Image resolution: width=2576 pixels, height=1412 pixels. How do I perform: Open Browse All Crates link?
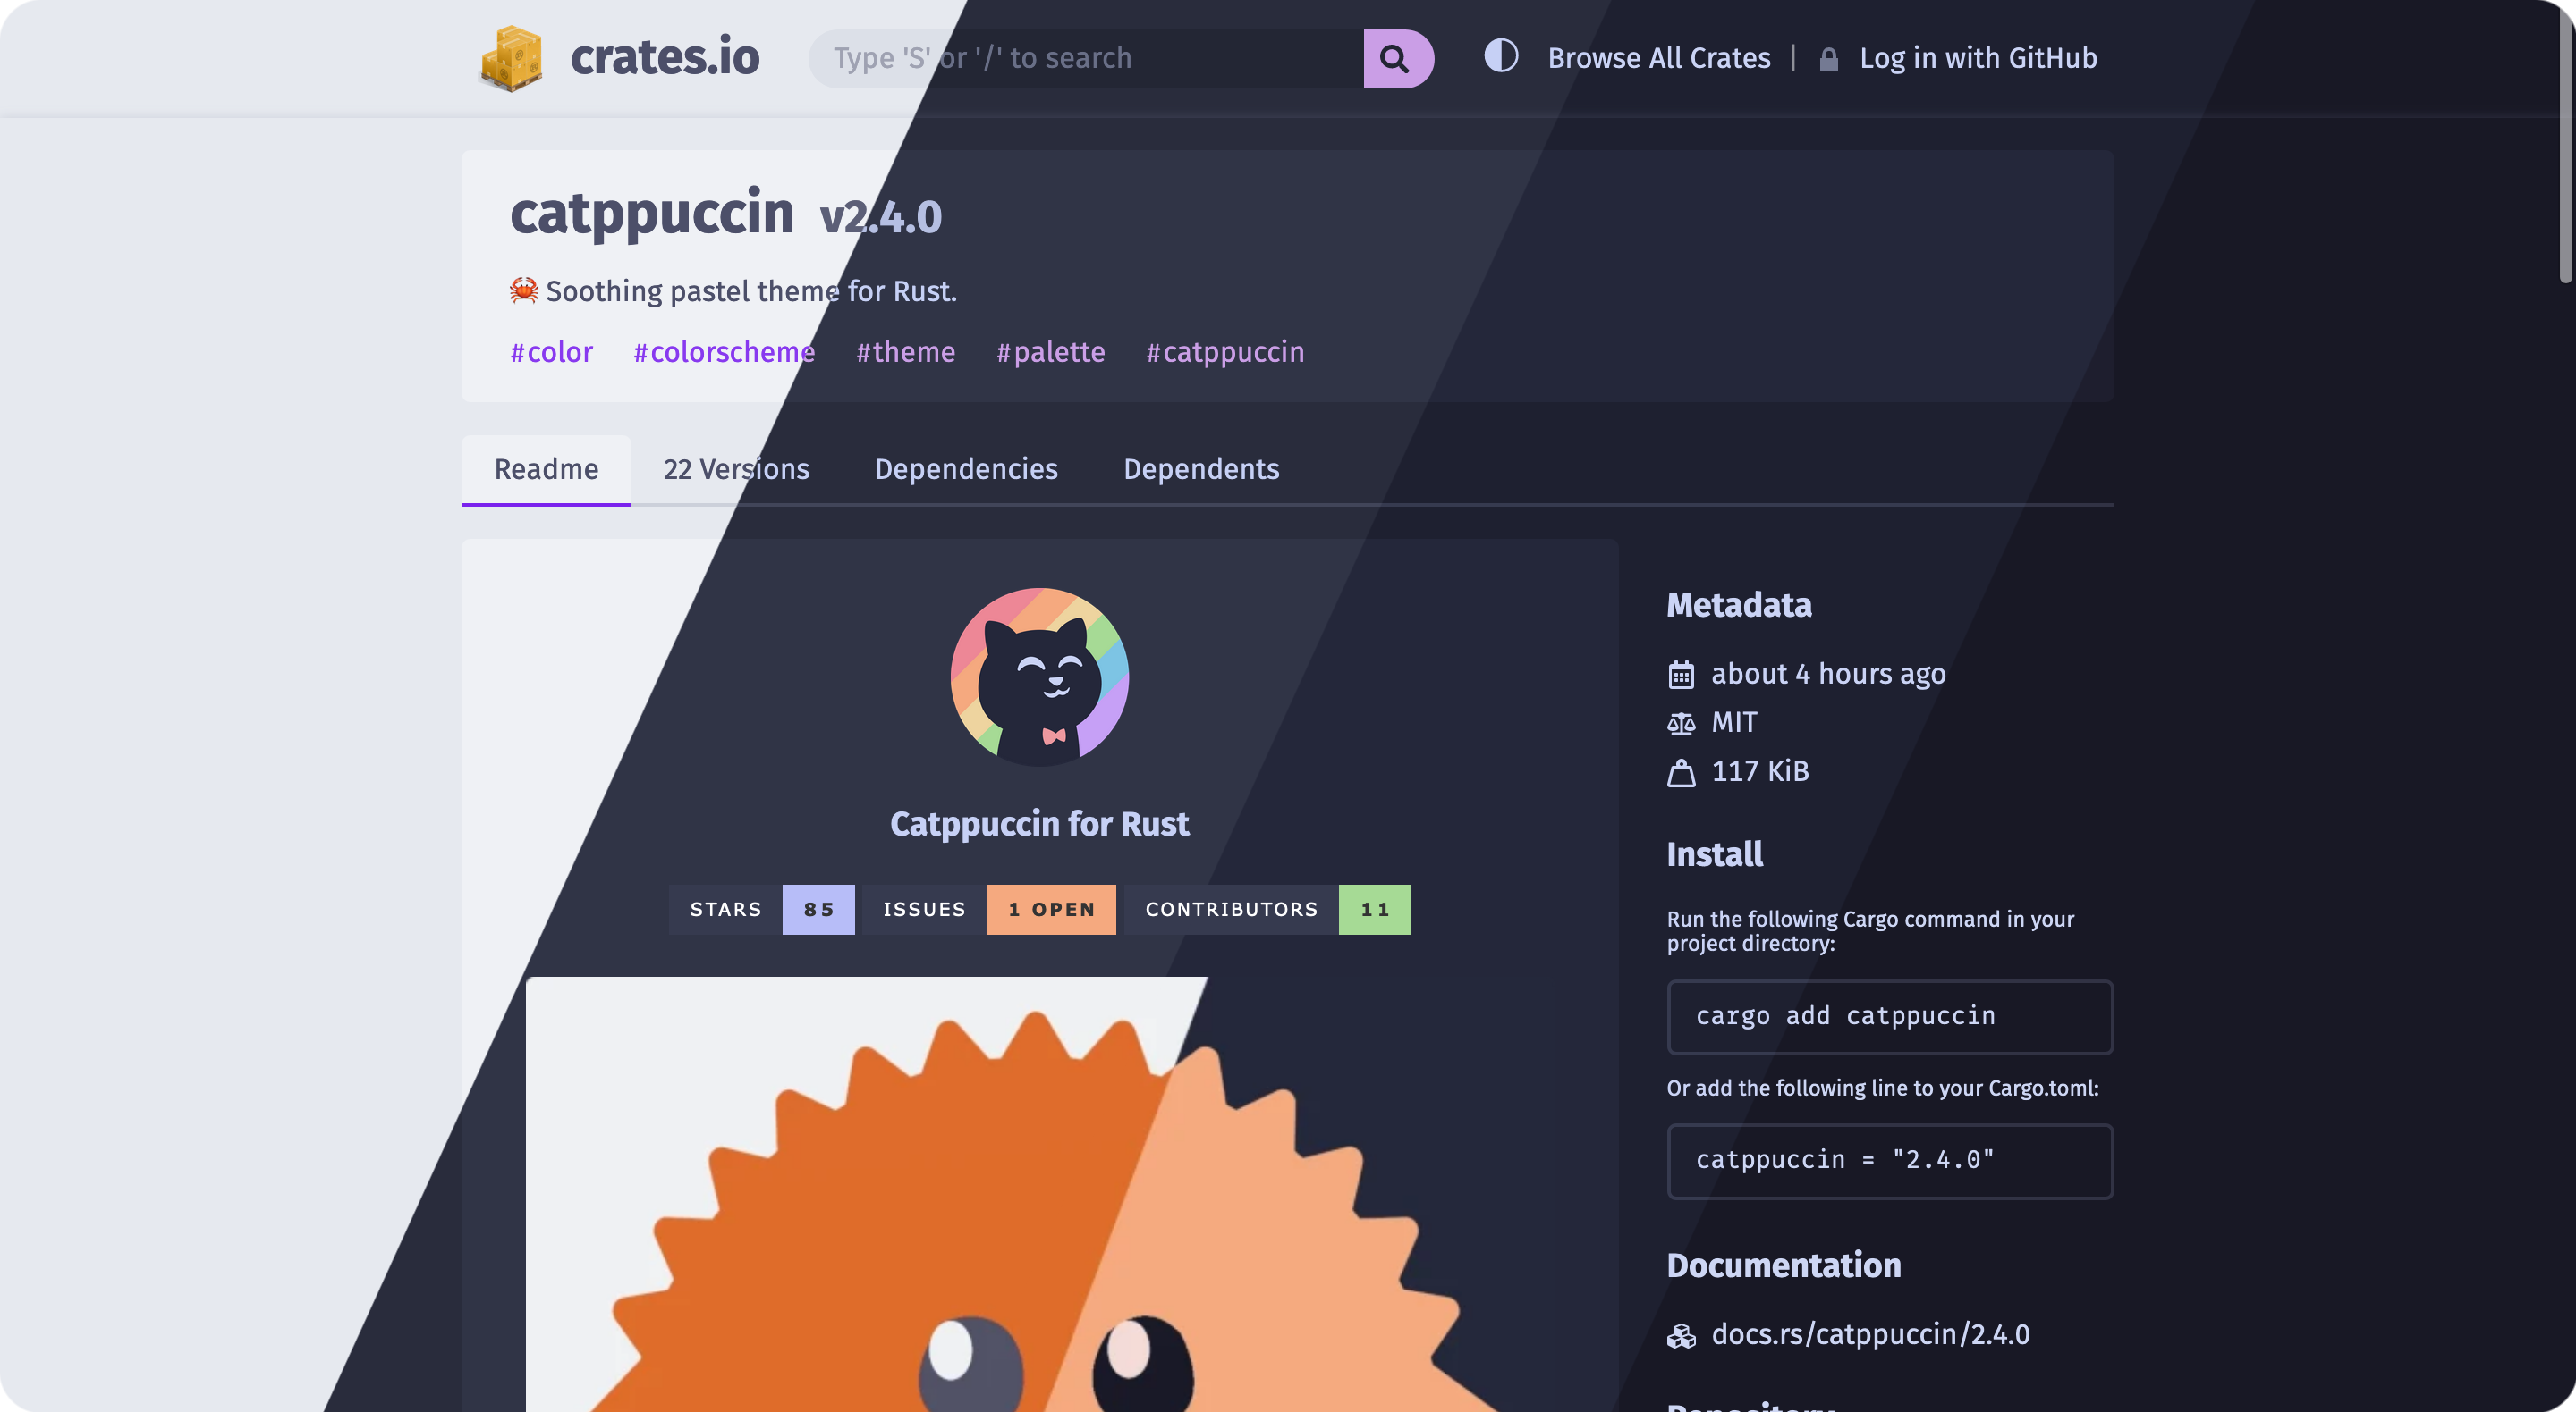[x=1659, y=58]
